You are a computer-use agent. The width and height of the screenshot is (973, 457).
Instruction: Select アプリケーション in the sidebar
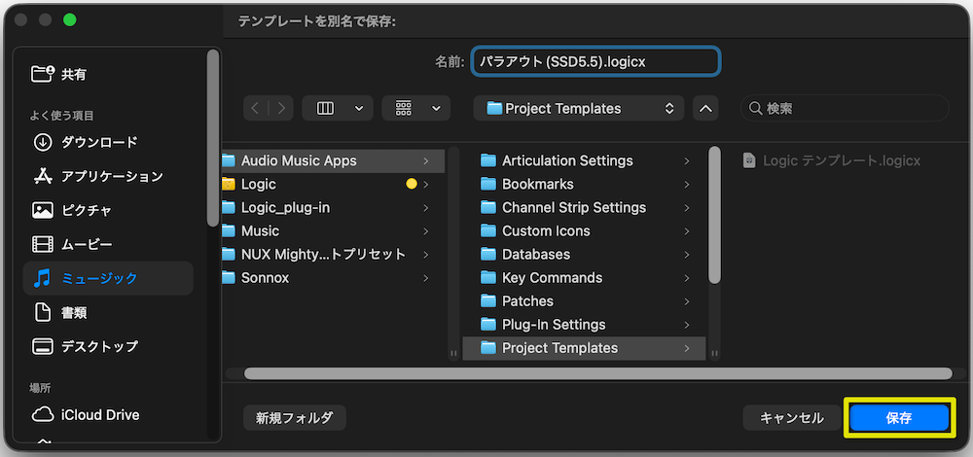click(x=112, y=176)
